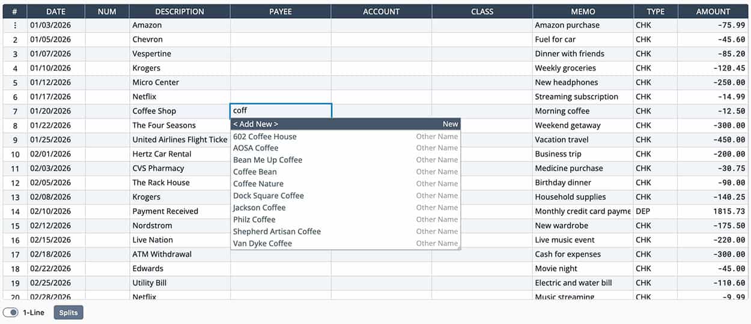Pick Bean Me Up Coffee payee
Screen dimensions: 751x324
point(345,160)
